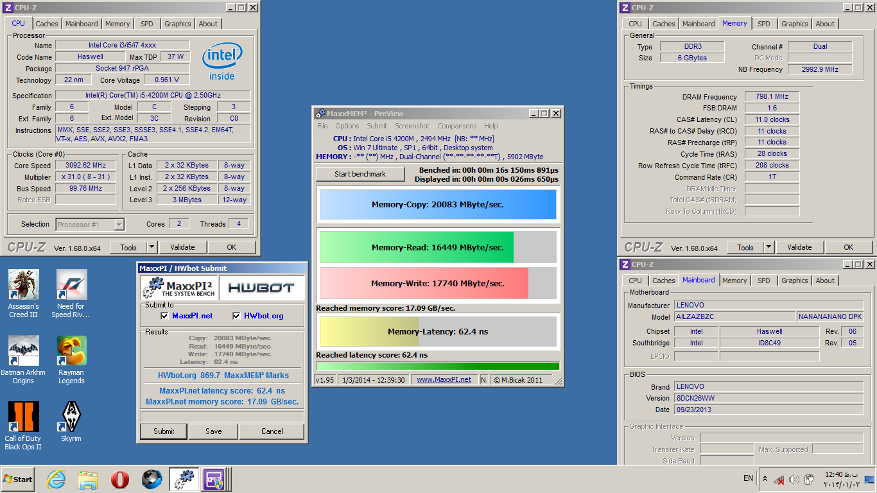This screenshot has width=877, height=493.
Task: Launch Opera browser from the taskbar
Action: point(119,479)
